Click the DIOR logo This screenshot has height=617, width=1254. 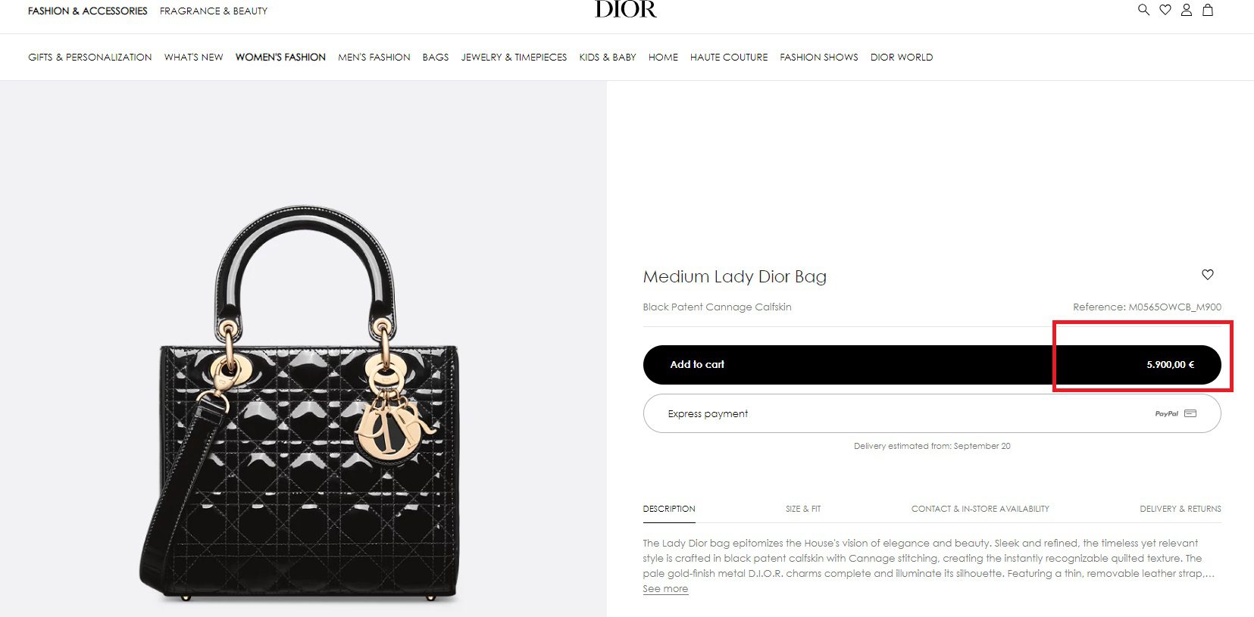click(626, 9)
